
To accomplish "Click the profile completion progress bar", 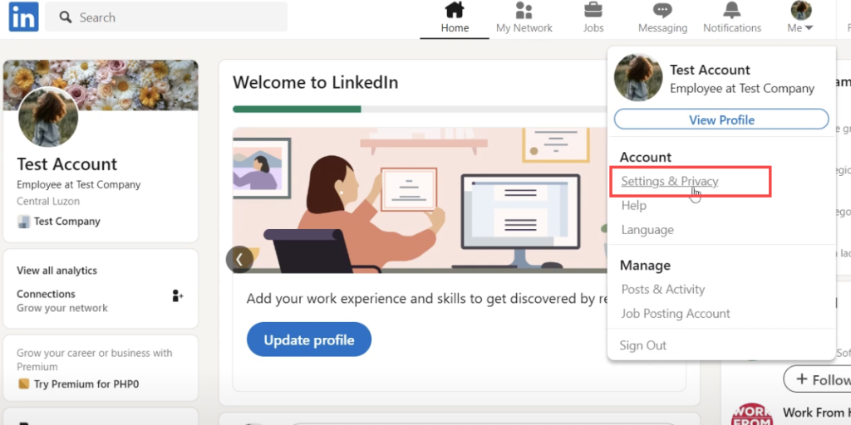I will [x=419, y=109].
